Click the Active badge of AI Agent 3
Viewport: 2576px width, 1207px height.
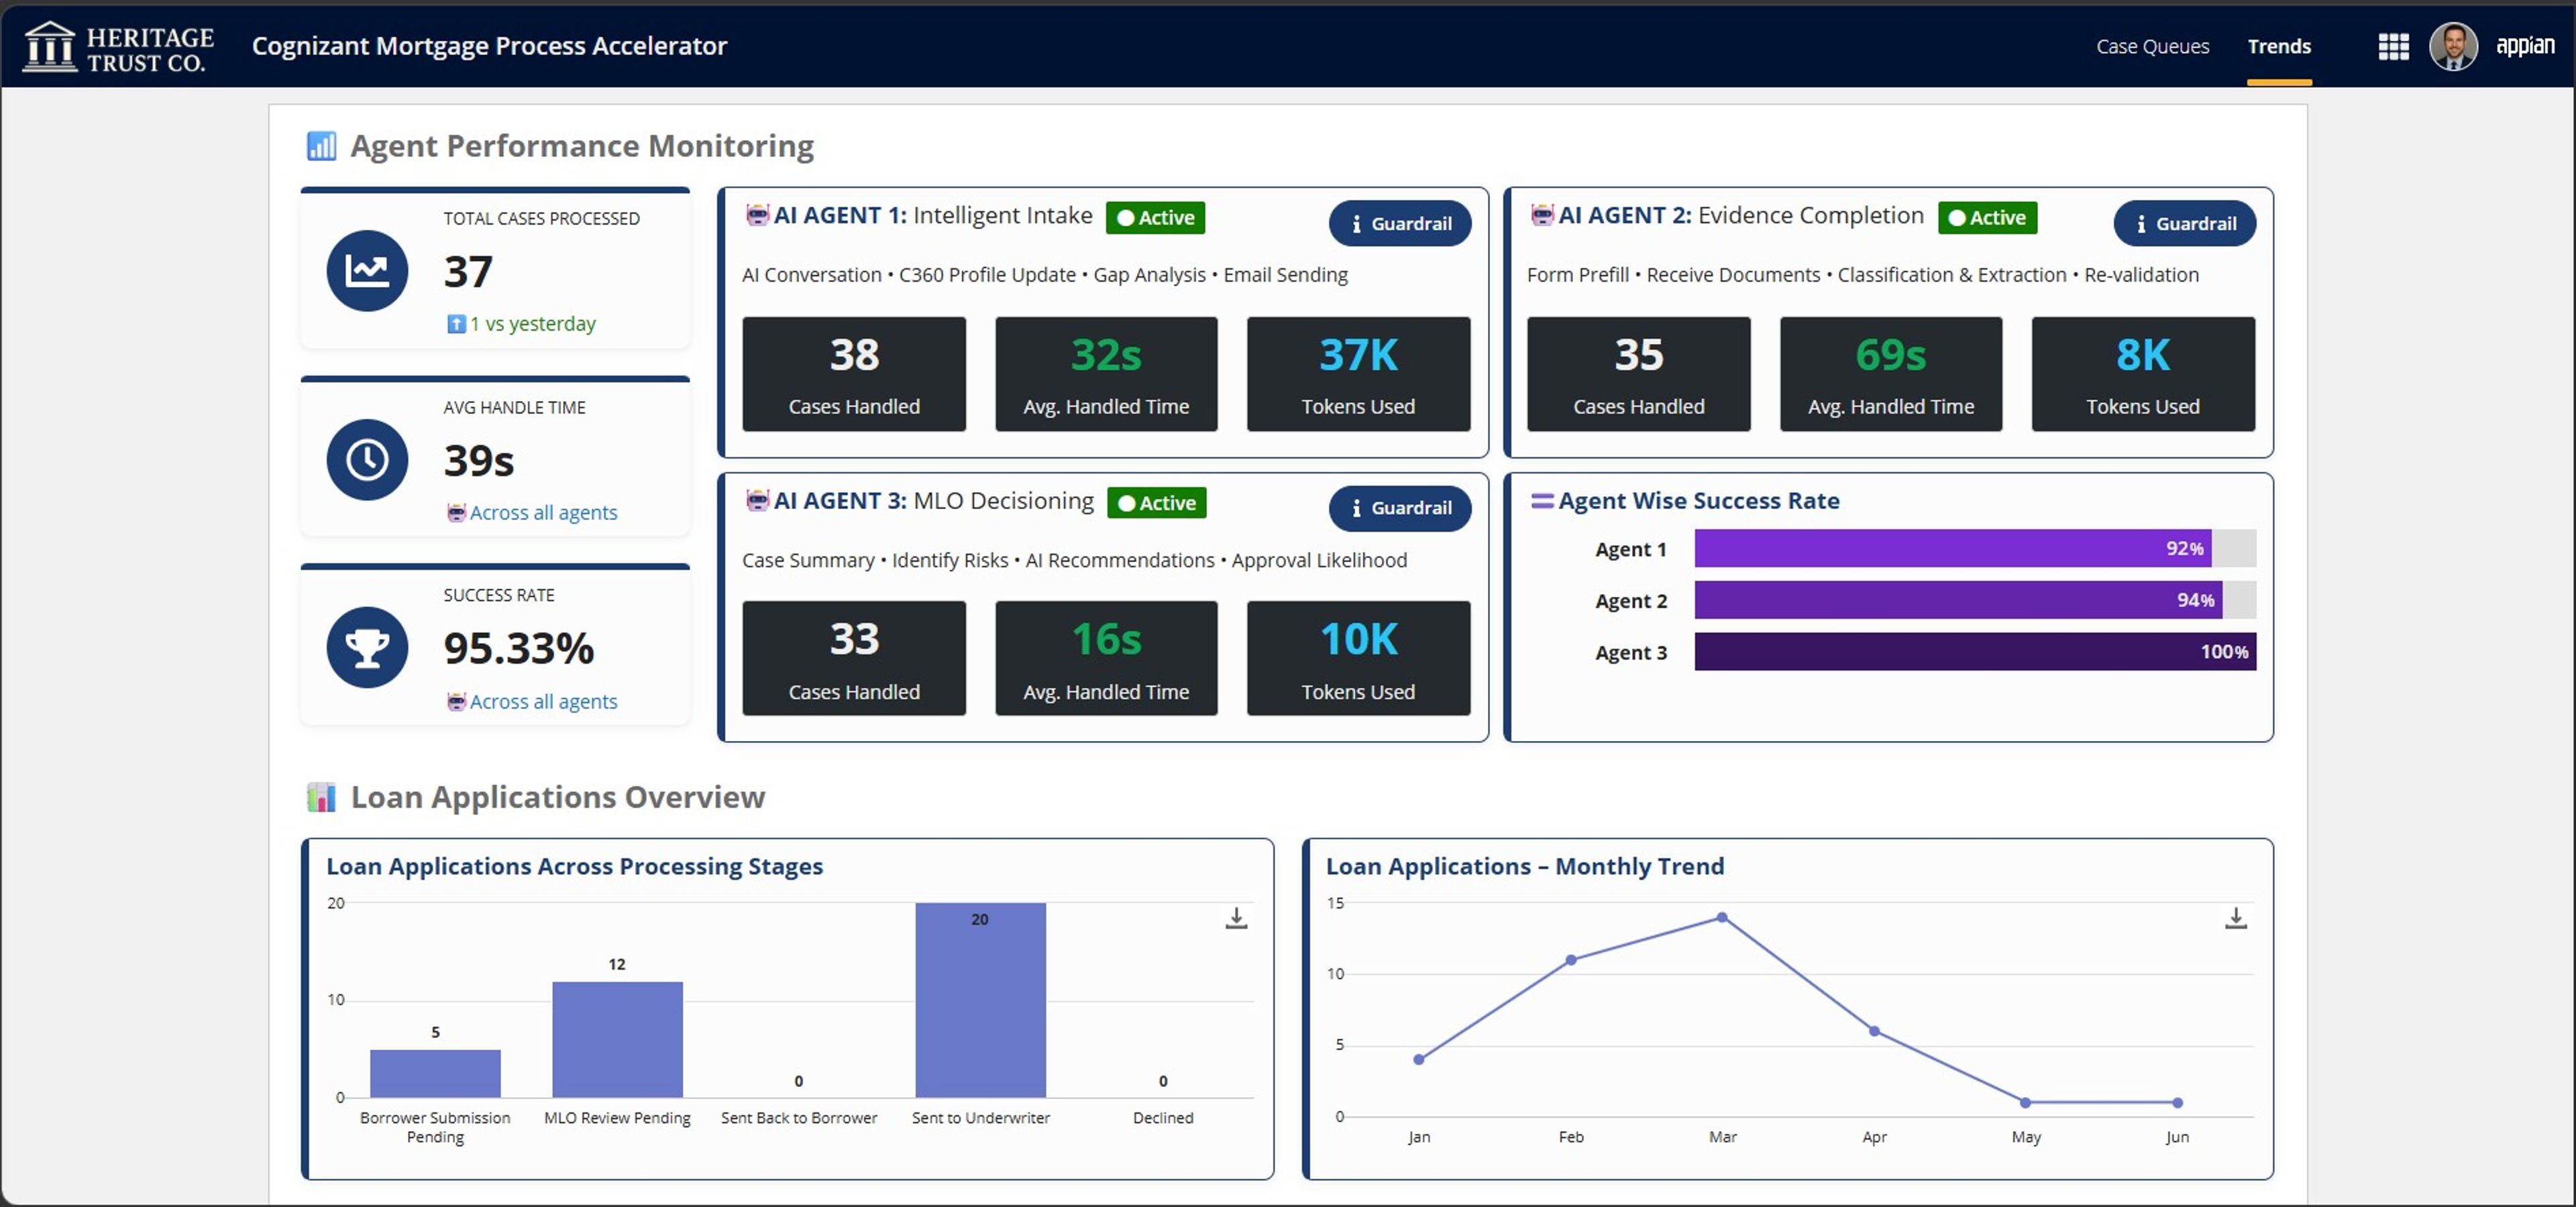(1157, 503)
